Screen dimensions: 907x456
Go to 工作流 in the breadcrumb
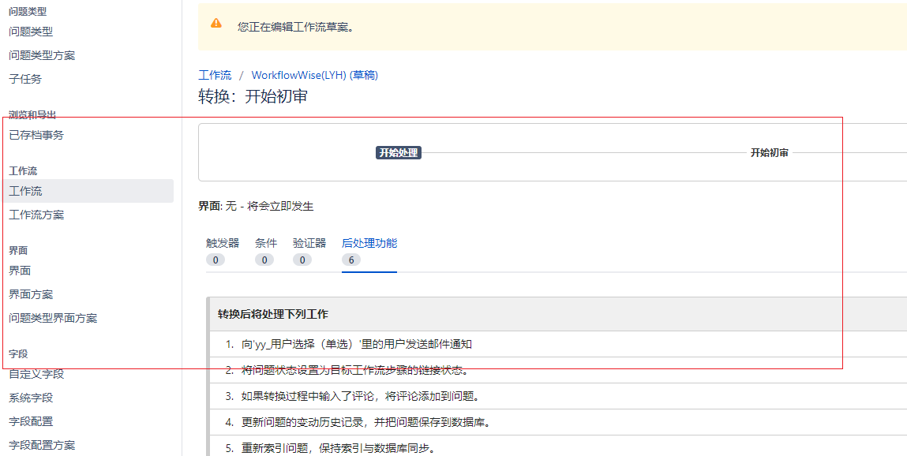coord(215,75)
